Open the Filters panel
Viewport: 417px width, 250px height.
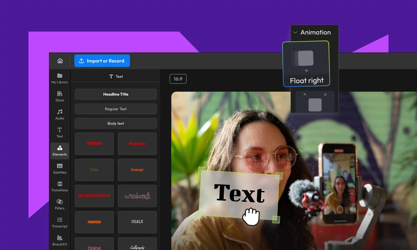tap(59, 205)
